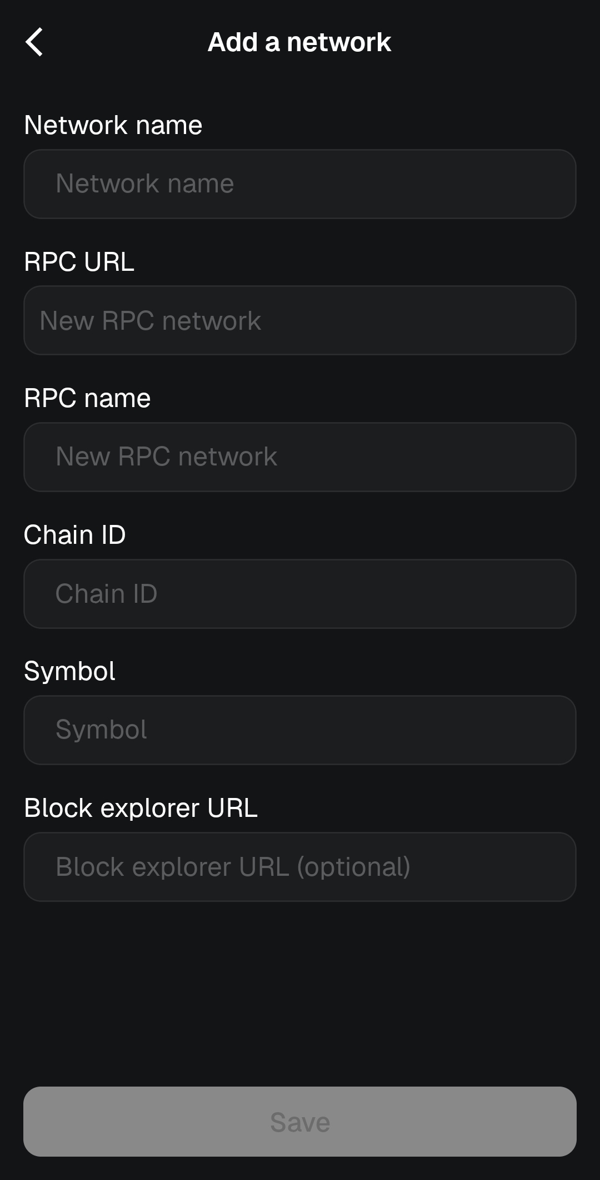Image resolution: width=600 pixels, height=1180 pixels.
Task: Click the greyed 'Symbol' placeholder text
Action: pos(102,730)
